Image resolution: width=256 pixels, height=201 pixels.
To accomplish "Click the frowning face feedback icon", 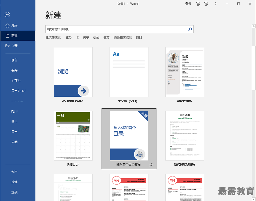I will (x=206, y=4).
